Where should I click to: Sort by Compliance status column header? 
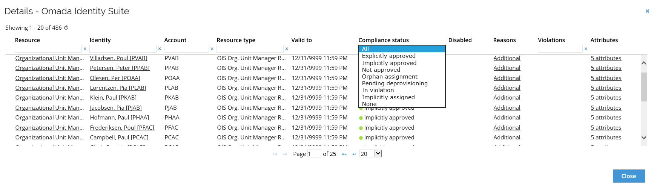click(384, 40)
